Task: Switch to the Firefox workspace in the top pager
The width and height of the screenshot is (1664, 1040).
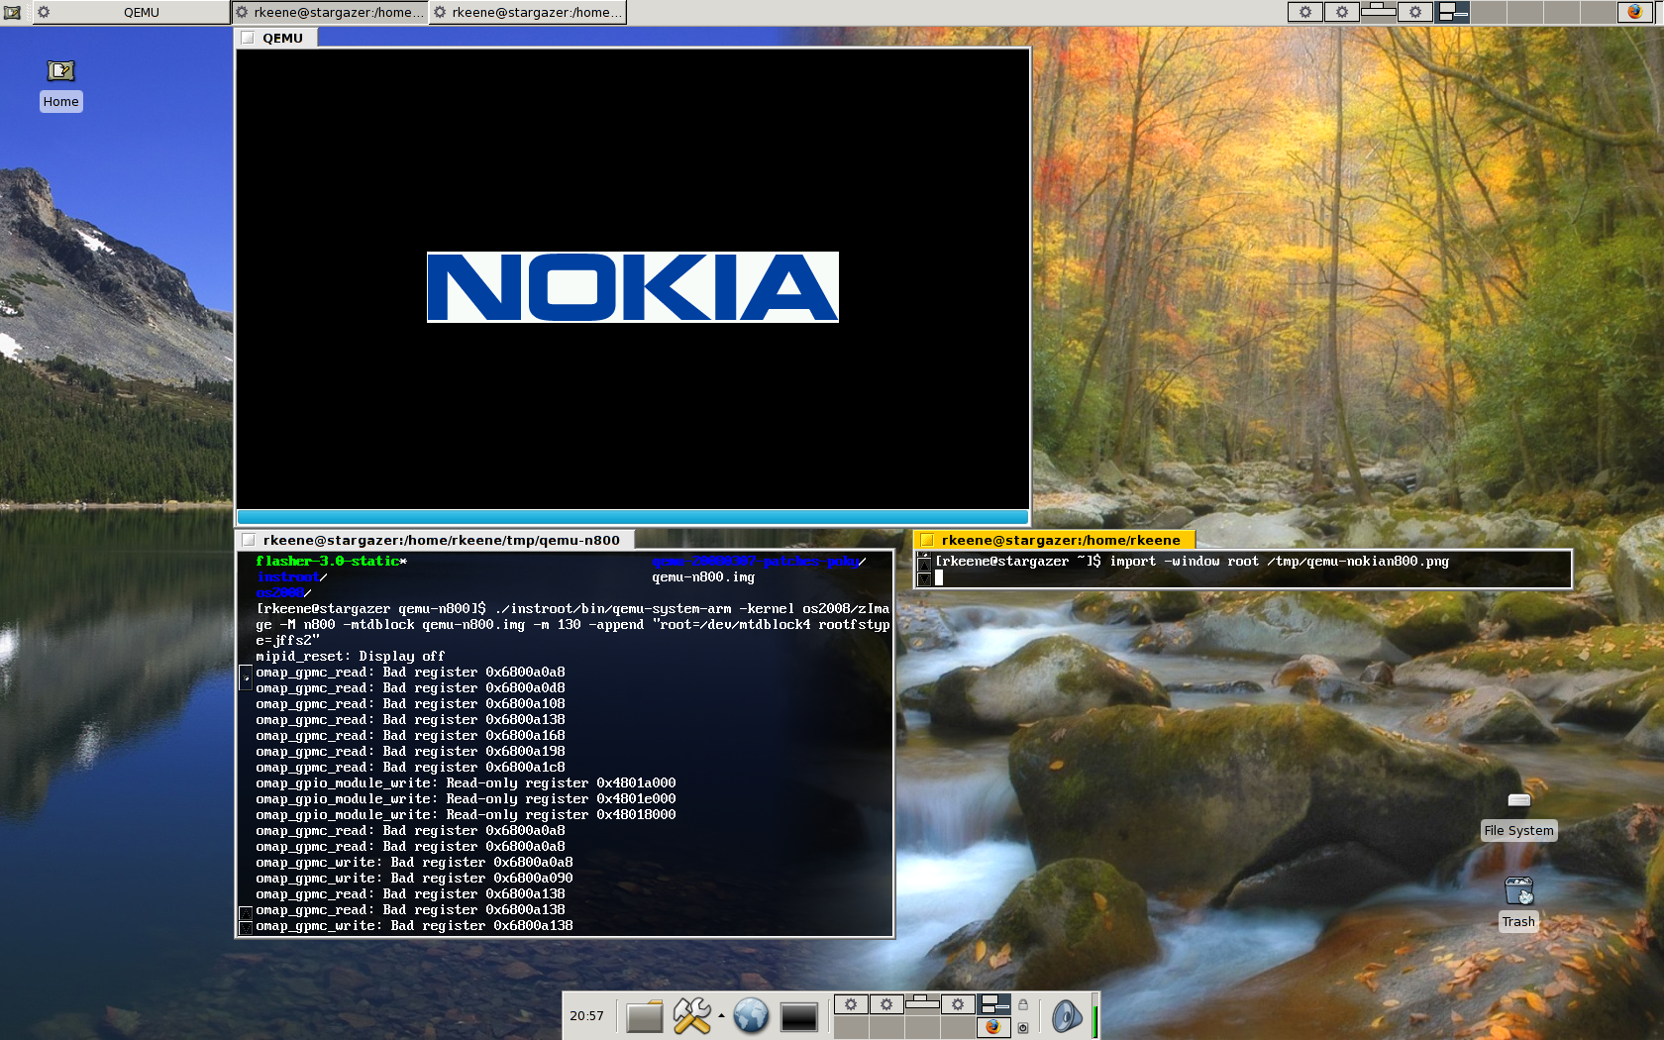Action: pos(1635,12)
